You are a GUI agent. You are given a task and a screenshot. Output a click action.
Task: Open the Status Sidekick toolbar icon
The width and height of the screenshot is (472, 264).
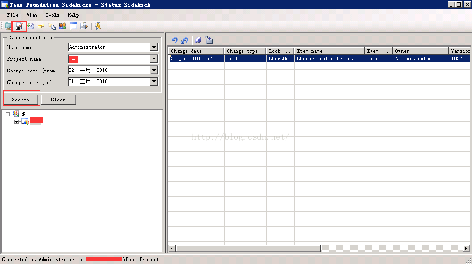(x=19, y=26)
